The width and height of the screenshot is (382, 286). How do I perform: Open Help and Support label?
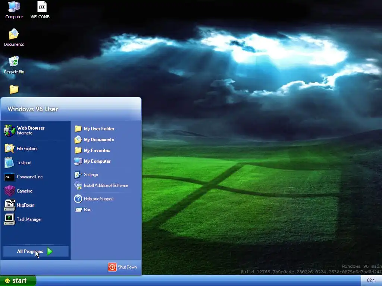coord(98,199)
